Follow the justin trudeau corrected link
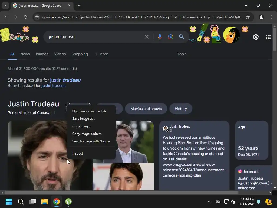The width and height of the screenshot is (277, 208). click(65, 80)
